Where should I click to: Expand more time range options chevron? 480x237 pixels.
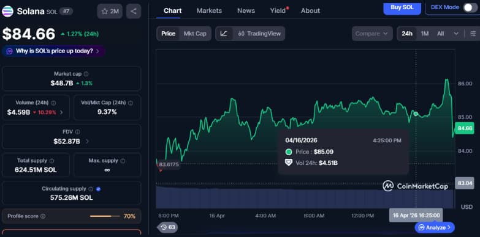[456, 34]
